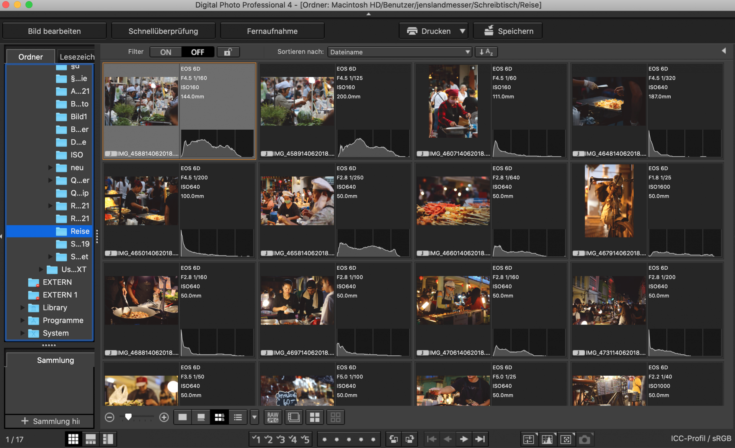Click the fifth star rating dot
This screenshot has height=448, width=735.
pos(373,440)
